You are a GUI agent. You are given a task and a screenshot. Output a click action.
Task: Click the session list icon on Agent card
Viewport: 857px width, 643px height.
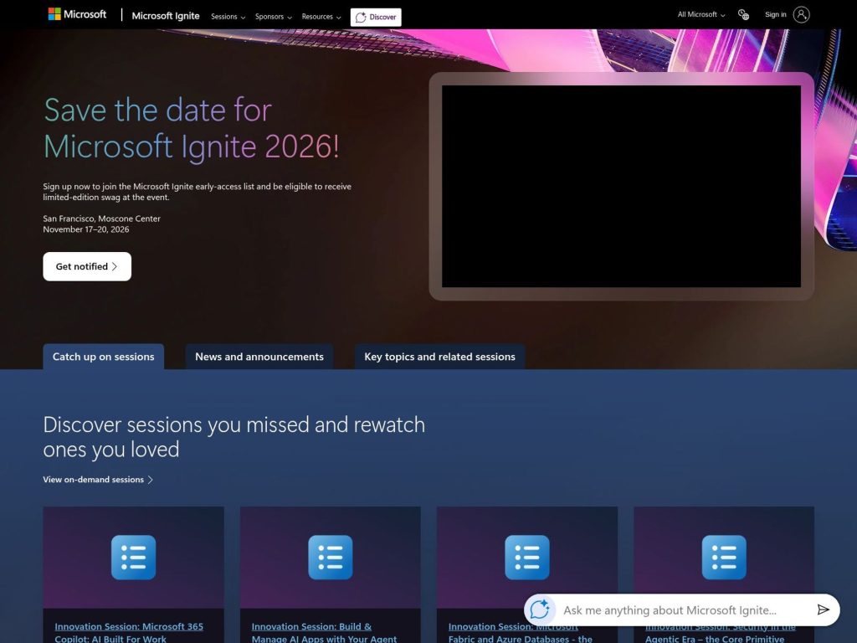click(x=330, y=556)
